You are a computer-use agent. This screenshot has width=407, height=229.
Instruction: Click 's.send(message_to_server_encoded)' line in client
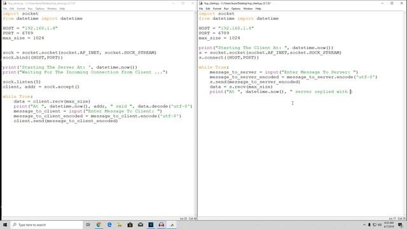tap(255, 82)
